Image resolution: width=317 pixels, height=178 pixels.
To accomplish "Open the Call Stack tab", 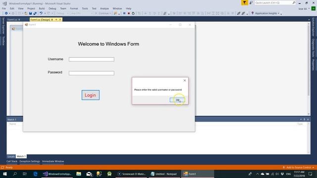I will pyautogui.click(x=12, y=161).
